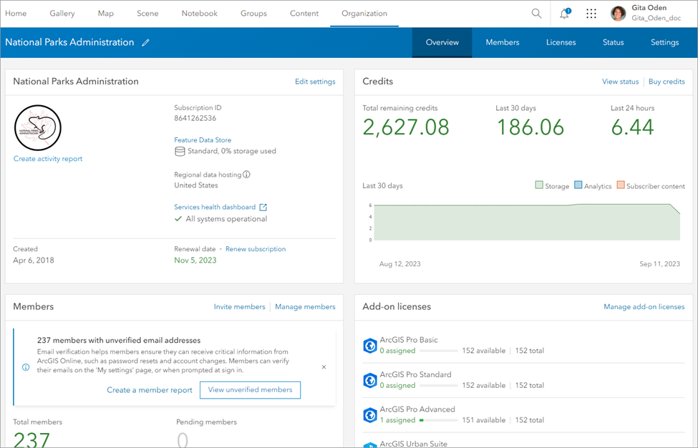Open the search magnifier icon
Image resolution: width=698 pixels, height=448 pixels.
[x=536, y=14]
